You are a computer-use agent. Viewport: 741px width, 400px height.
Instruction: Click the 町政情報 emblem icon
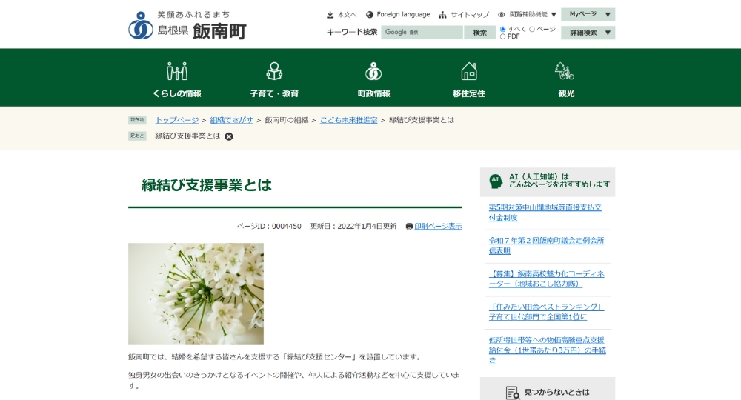click(373, 71)
